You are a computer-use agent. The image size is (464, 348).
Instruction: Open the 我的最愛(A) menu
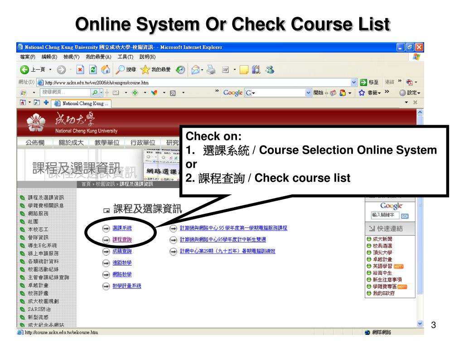point(98,57)
